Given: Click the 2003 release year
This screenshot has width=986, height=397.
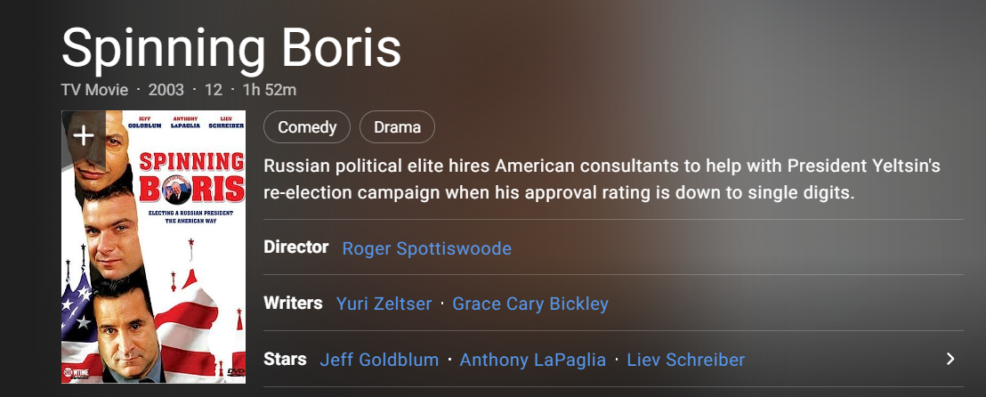Looking at the screenshot, I should click(x=166, y=90).
